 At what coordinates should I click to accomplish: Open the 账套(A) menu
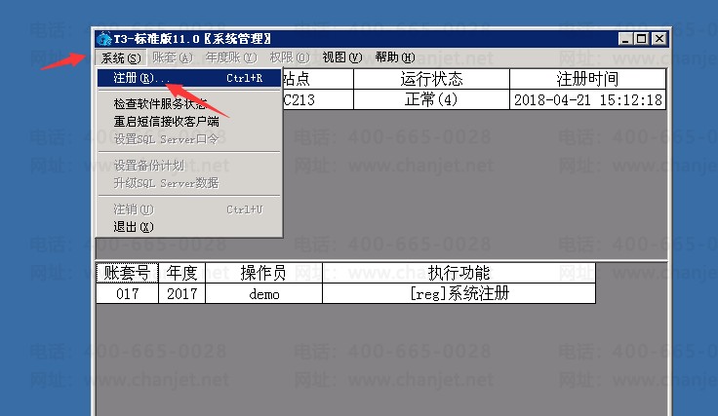click(x=173, y=58)
